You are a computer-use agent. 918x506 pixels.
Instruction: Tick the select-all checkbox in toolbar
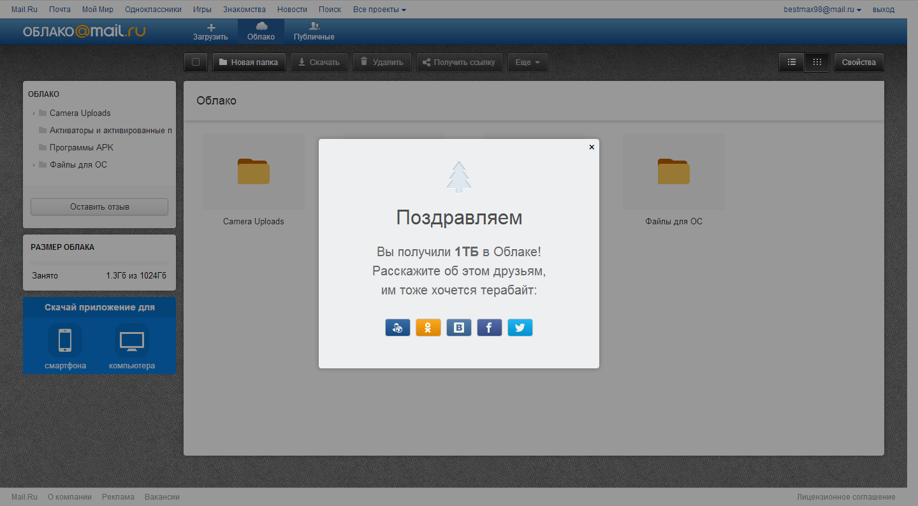tap(196, 62)
